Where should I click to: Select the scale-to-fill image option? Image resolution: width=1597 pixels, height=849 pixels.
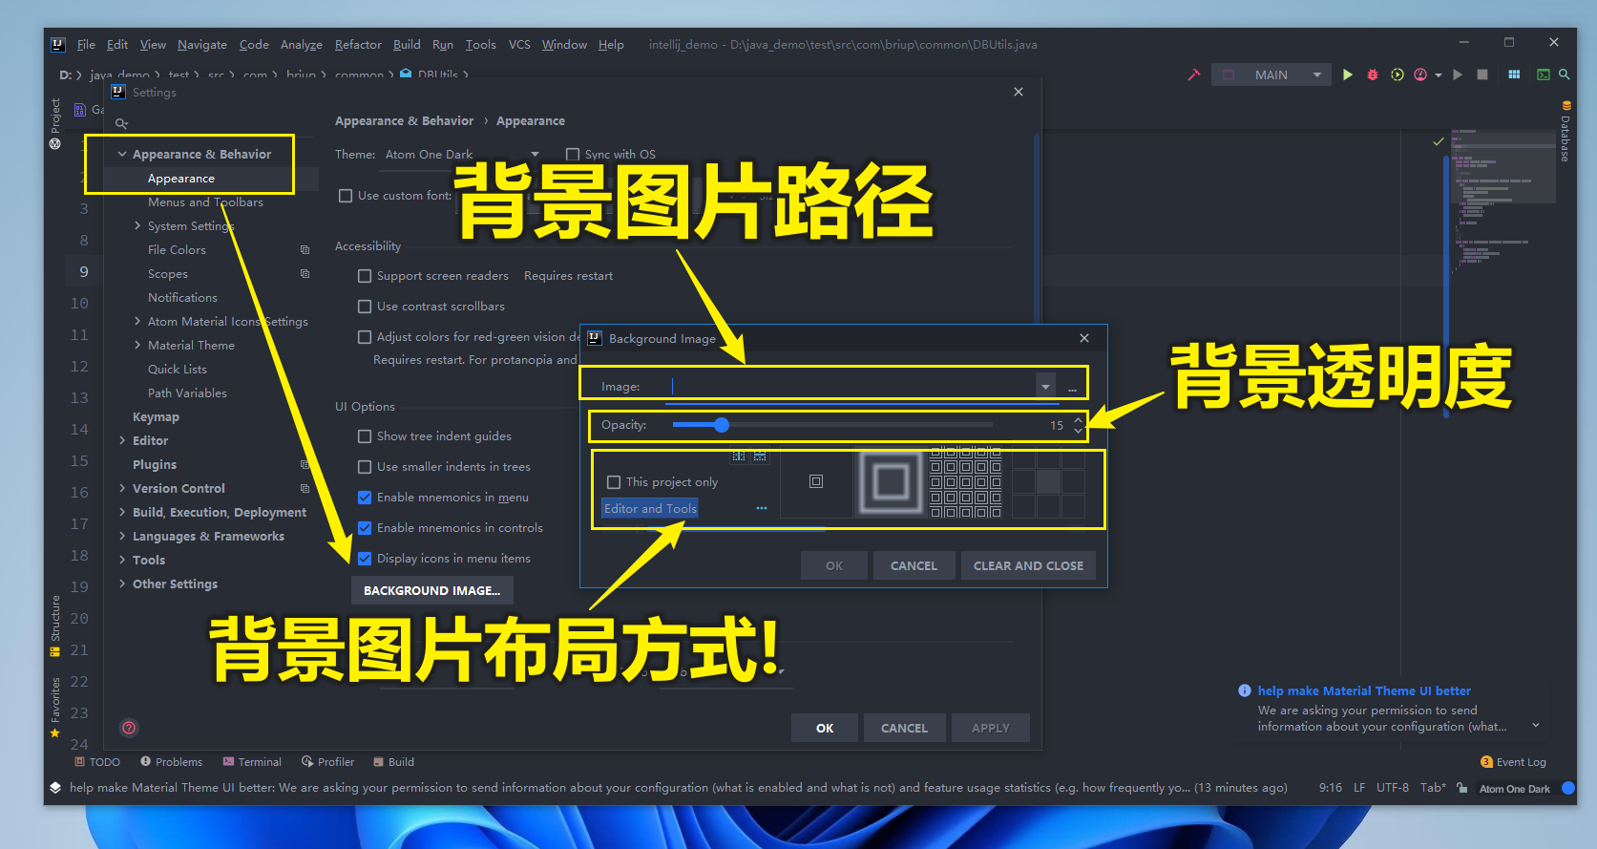tap(891, 481)
